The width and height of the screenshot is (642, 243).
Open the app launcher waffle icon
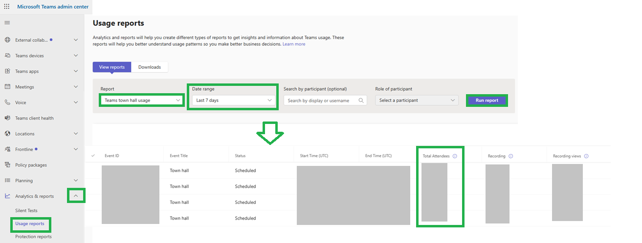pos(7,7)
